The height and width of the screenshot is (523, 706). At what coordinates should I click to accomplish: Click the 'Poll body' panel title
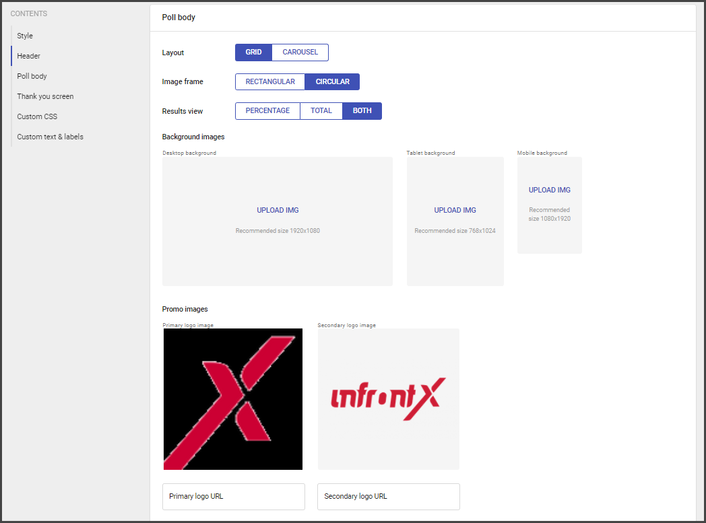point(179,17)
